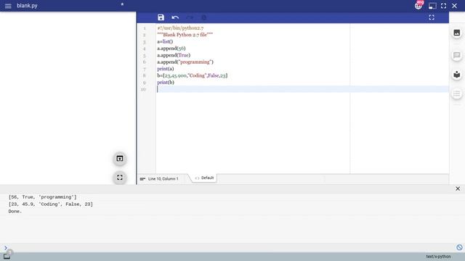The height and width of the screenshot is (261, 465).
Task: Expand the editor with the toolbar fullscreen icon
Action: tap(432, 17)
